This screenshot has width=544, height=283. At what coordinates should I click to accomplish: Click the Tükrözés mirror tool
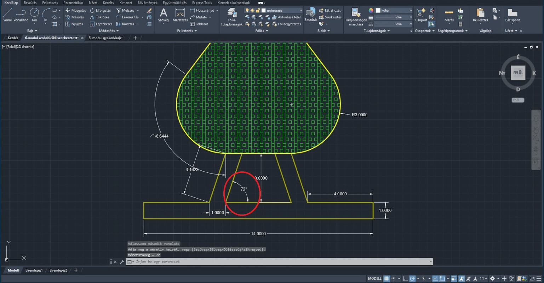[x=99, y=17]
